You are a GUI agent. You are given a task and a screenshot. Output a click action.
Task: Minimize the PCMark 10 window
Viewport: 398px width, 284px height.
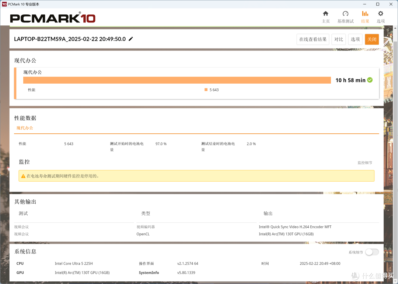364,4
